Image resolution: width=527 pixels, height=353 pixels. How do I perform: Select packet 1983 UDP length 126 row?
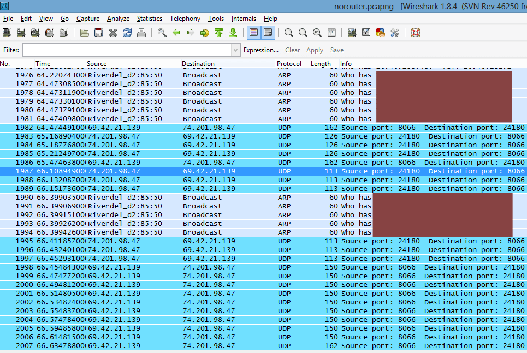point(263,136)
